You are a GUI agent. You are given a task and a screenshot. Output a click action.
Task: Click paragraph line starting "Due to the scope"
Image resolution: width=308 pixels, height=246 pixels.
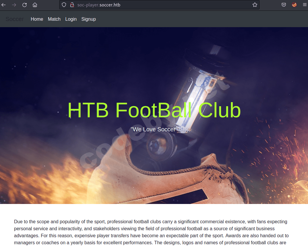150,222
